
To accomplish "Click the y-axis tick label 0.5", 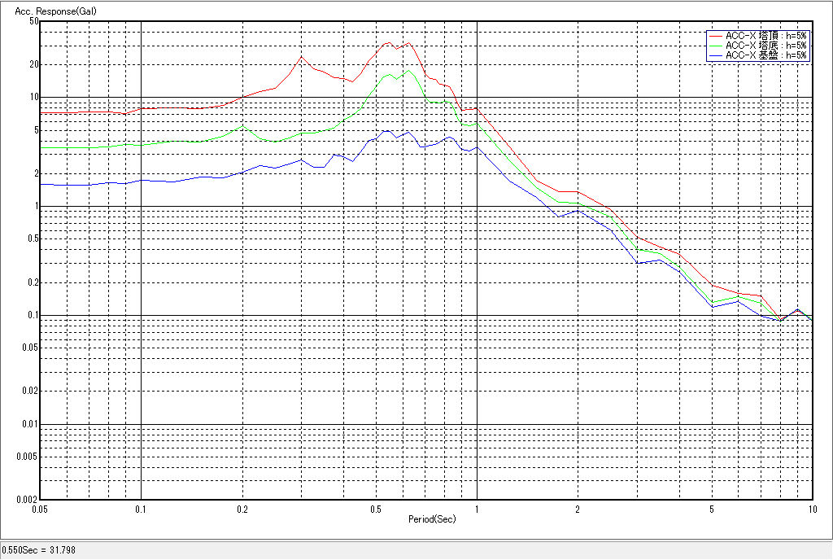I will [x=32, y=238].
